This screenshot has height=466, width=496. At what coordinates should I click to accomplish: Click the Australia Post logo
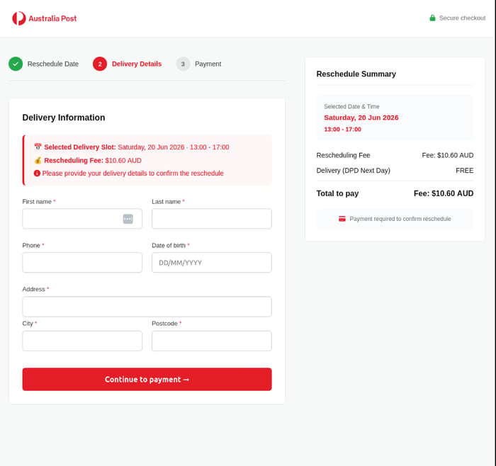tap(44, 18)
